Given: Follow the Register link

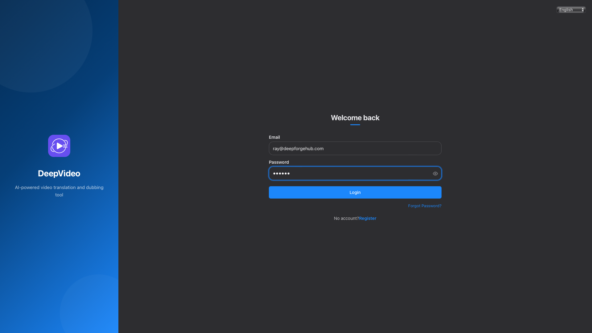Looking at the screenshot, I should coord(368,218).
